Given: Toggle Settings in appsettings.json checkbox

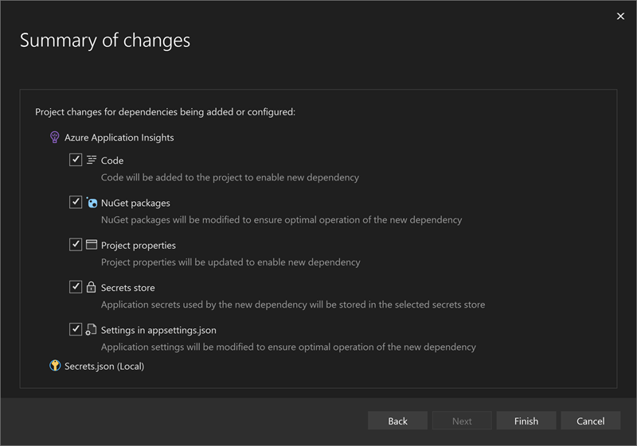Looking at the screenshot, I should pos(76,329).
